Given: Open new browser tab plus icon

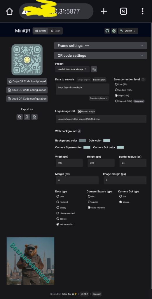Looking at the screenshot, I should tap(104, 11).
